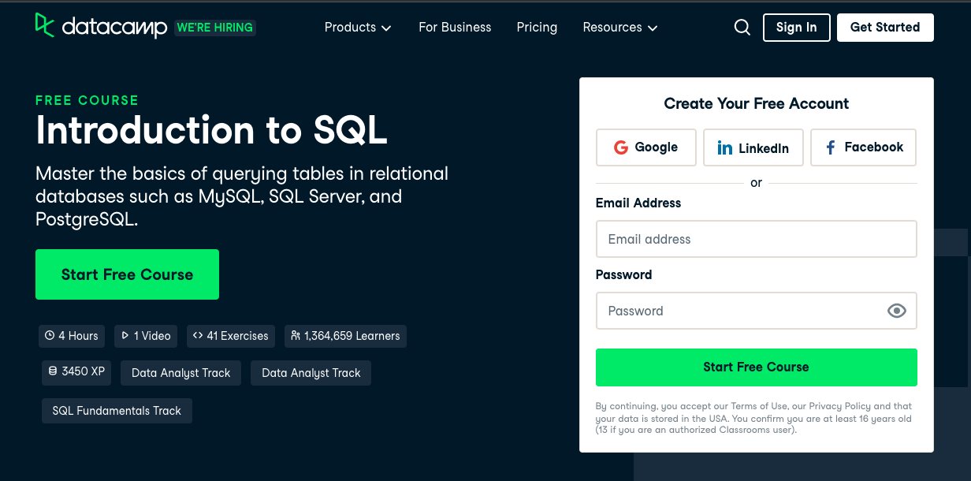Image resolution: width=971 pixels, height=481 pixels.
Task: Click the Email address input field
Action: [x=757, y=239]
